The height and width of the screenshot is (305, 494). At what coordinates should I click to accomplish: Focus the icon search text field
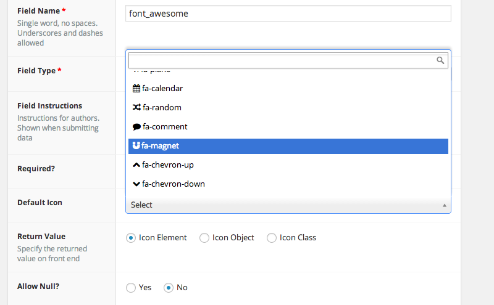click(x=281, y=60)
